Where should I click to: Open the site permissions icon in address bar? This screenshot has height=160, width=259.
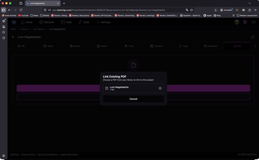pyautogui.click(x=50, y=10)
